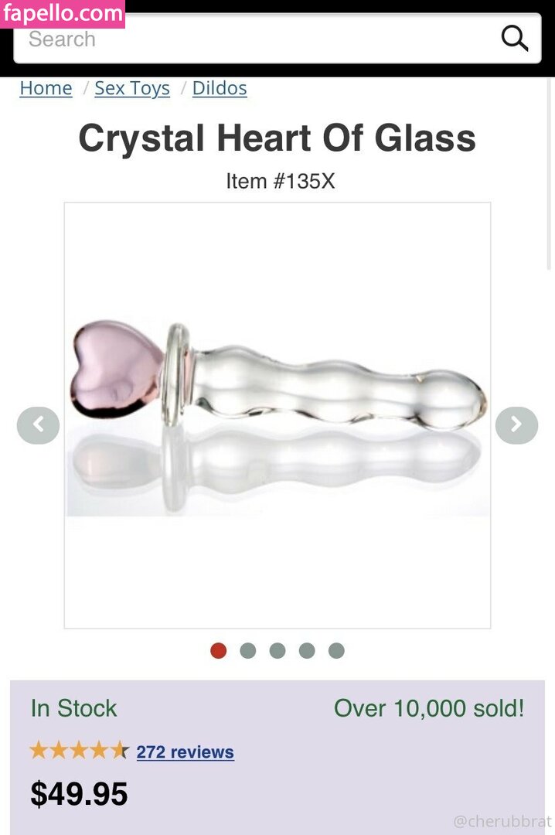The width and height of the screenshot is (555, 835).
Task: Click the page's vertical scrollbar
Action: (x=550, y=176)
